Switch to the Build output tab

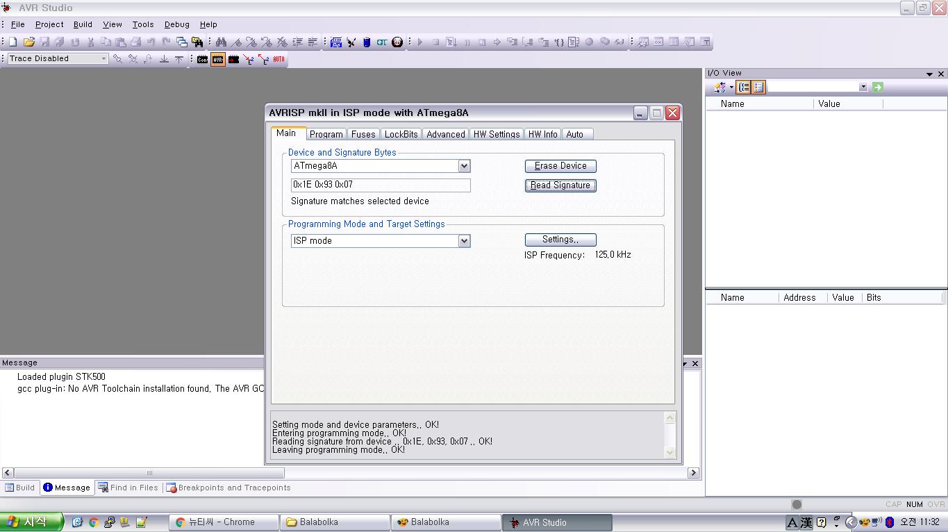[20, 488]
